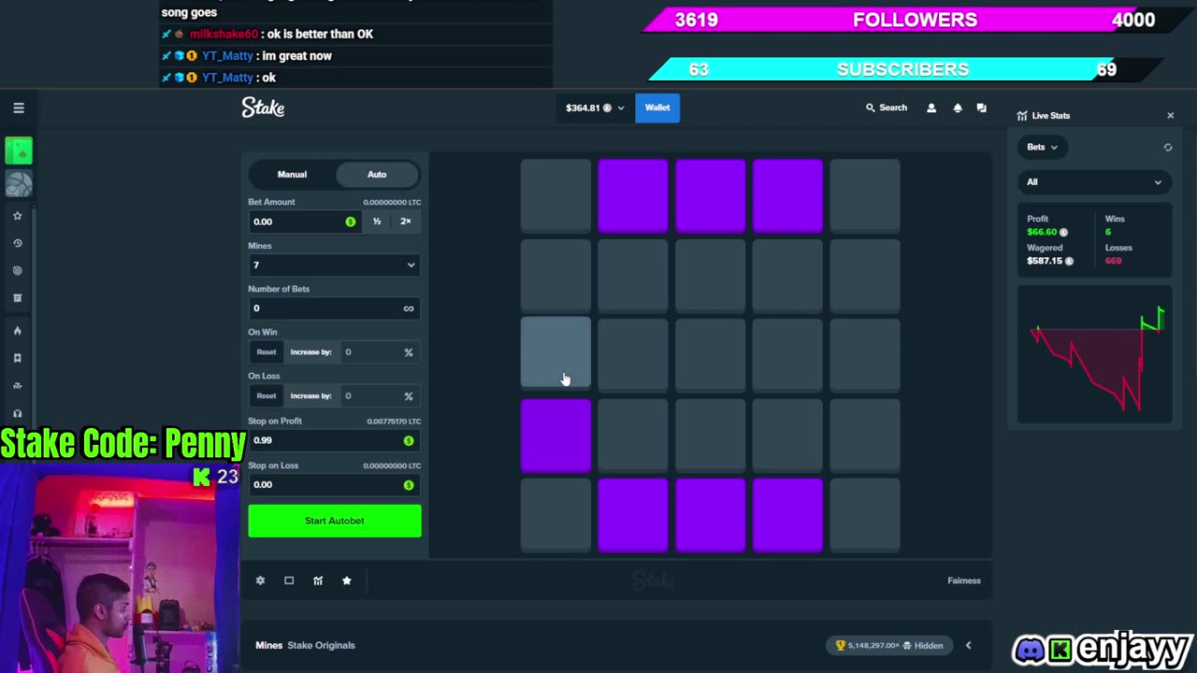
Task: Click the live stats chart icon below game
Action: 318,580
